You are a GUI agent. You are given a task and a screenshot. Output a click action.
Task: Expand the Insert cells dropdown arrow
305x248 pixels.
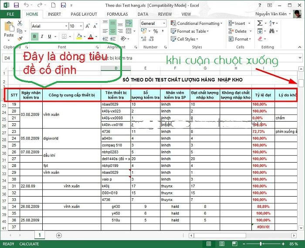pyautogui.click(x=249, y=24)
